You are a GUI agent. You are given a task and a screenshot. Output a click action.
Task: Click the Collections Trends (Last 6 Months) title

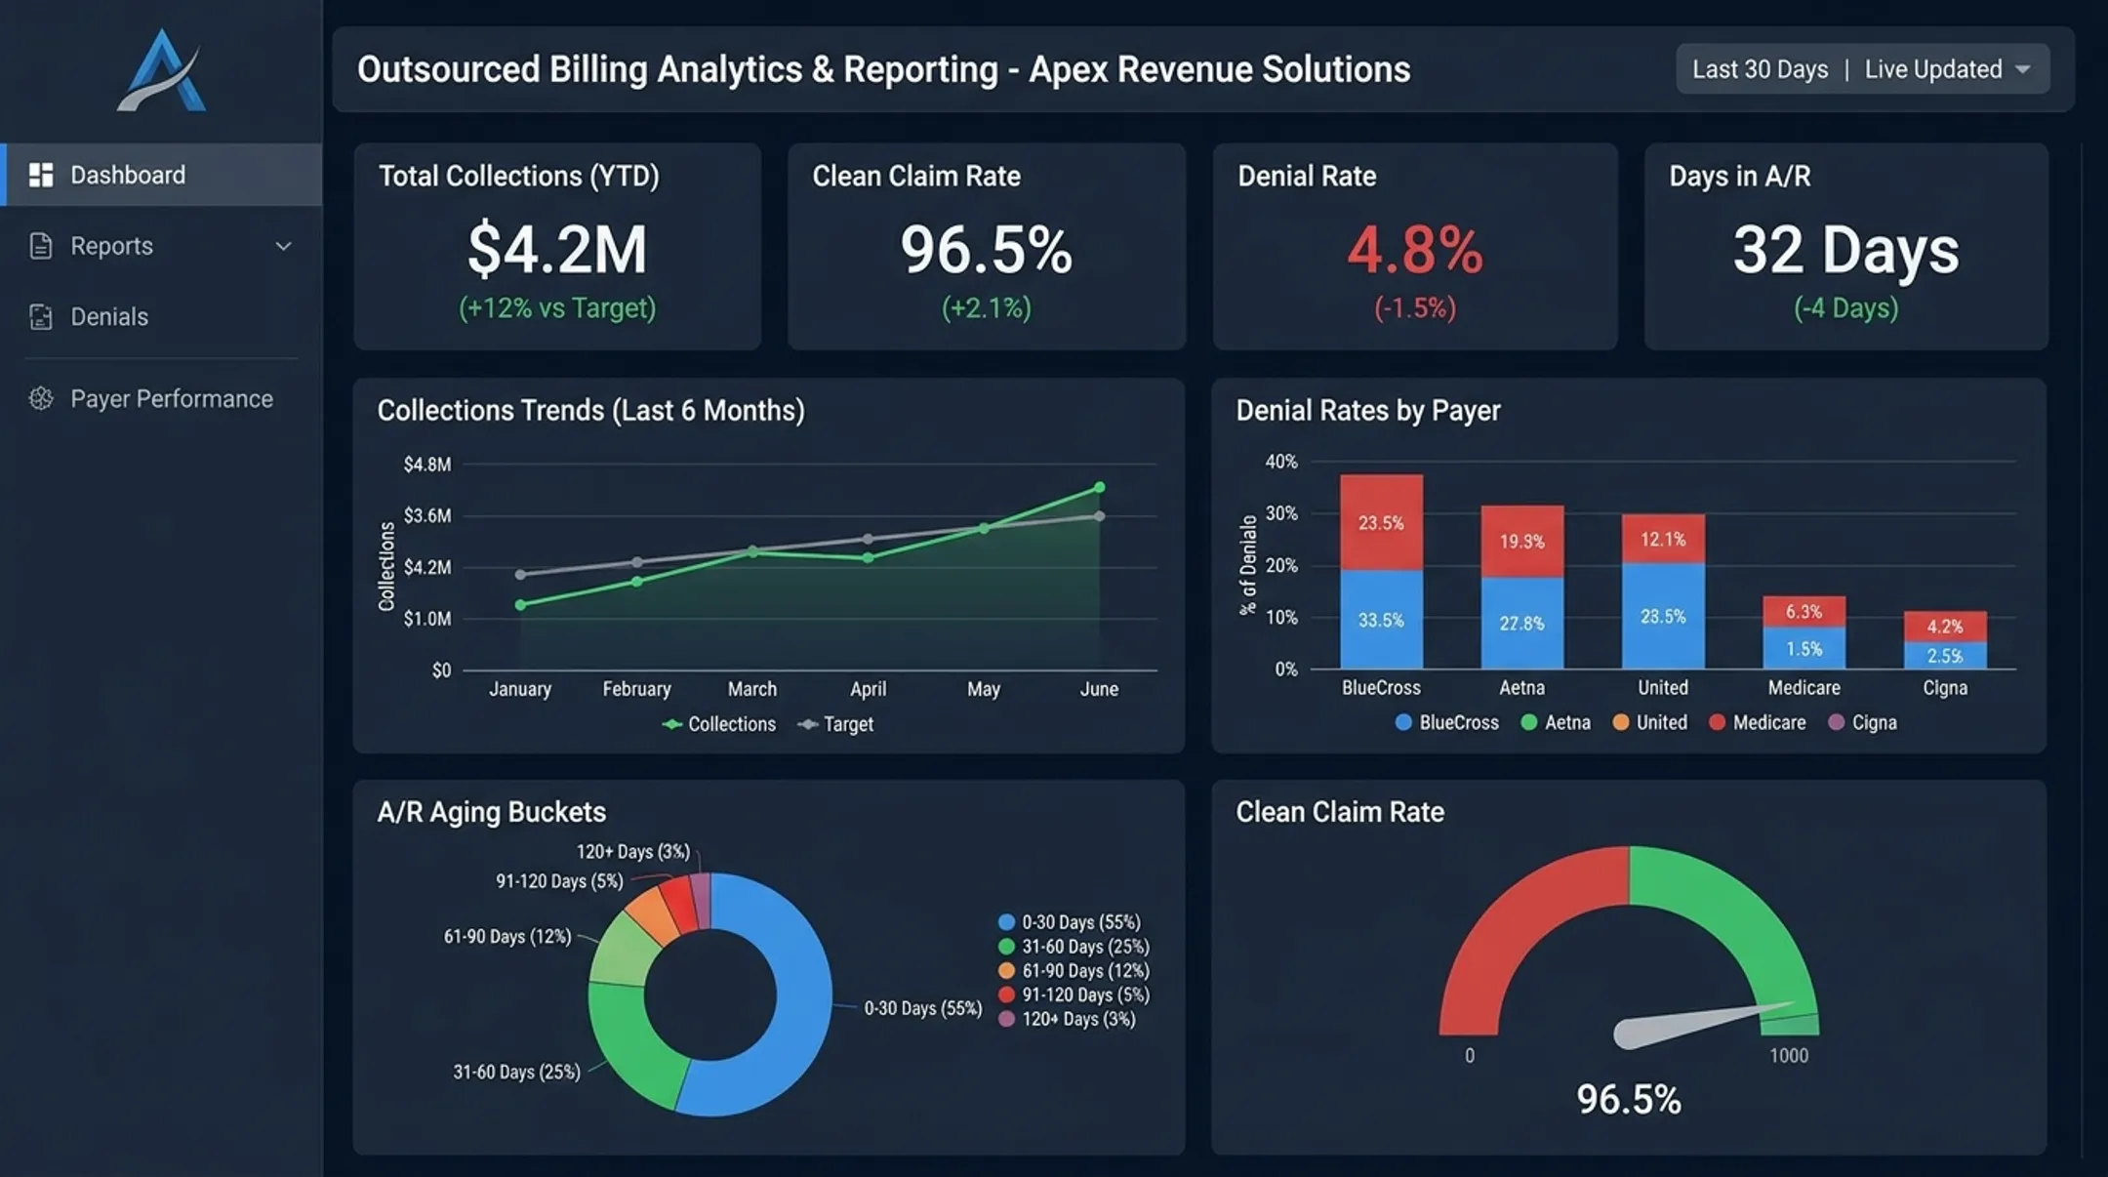591,411
